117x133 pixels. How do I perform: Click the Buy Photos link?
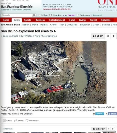(27, 36)
